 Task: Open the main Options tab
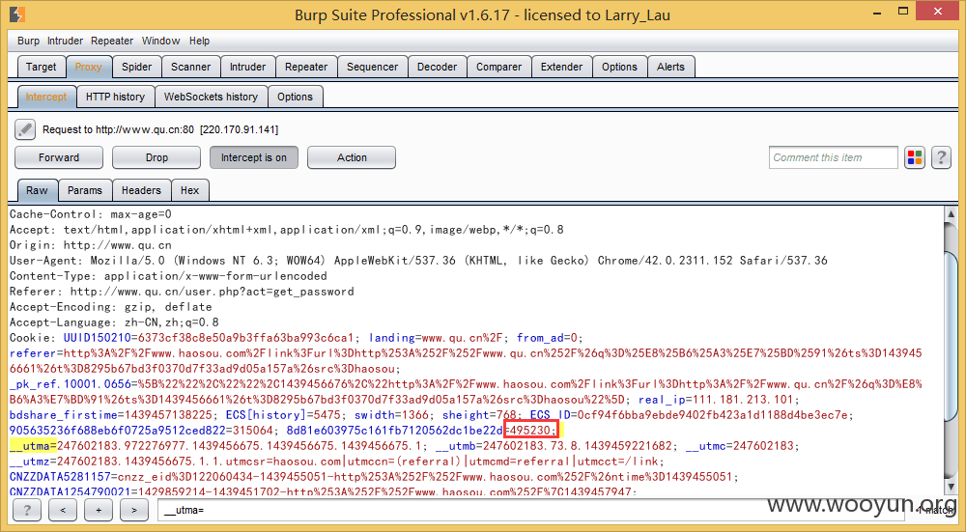click(x=620, y=67)
